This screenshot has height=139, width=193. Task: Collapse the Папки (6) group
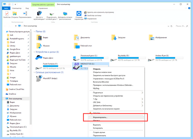point(34,31)
